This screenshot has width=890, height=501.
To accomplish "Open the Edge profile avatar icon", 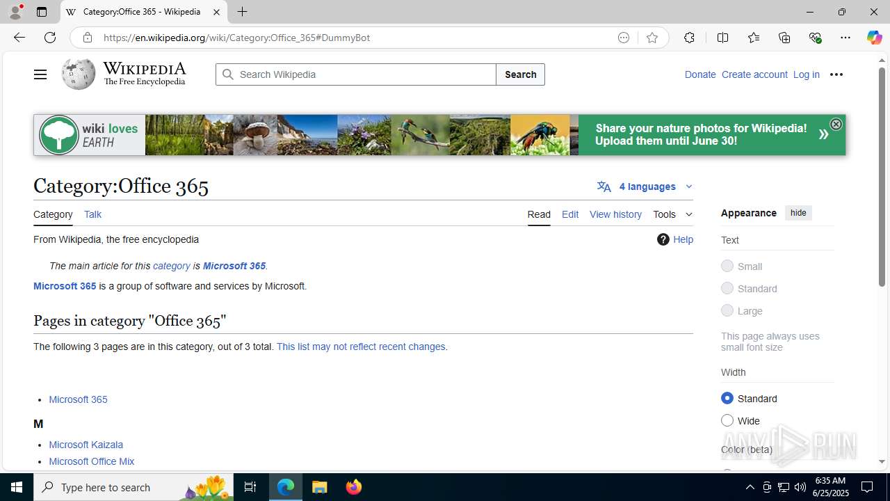I will 15,12.
